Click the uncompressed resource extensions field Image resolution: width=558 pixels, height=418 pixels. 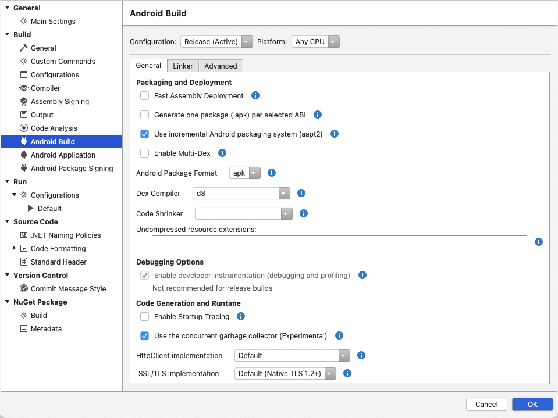tap(339, 242)
